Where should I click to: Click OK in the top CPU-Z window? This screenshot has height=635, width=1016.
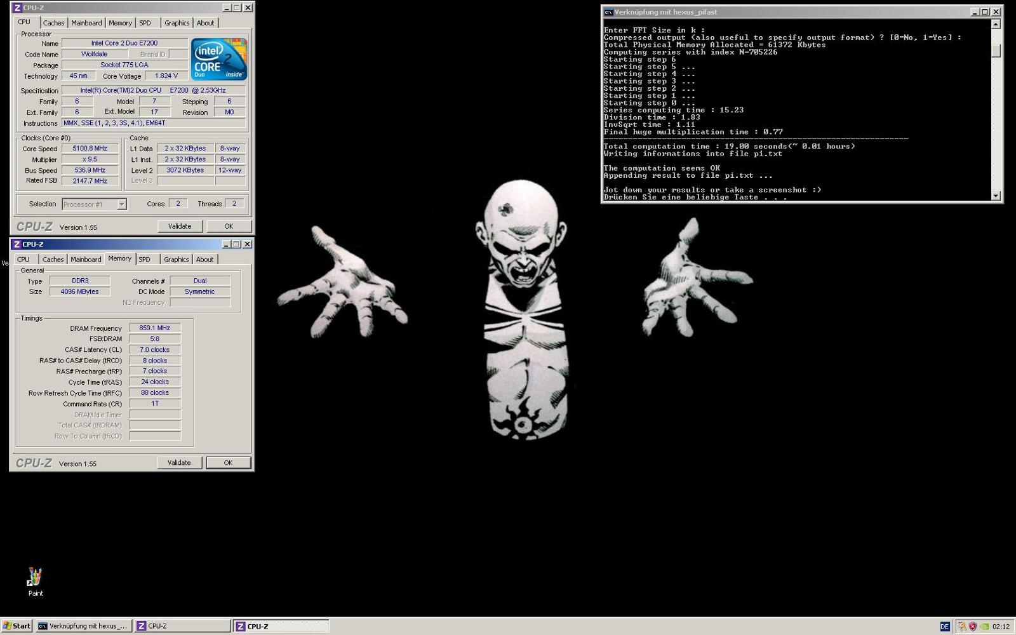pyautogui.click(x=229, y=226)
